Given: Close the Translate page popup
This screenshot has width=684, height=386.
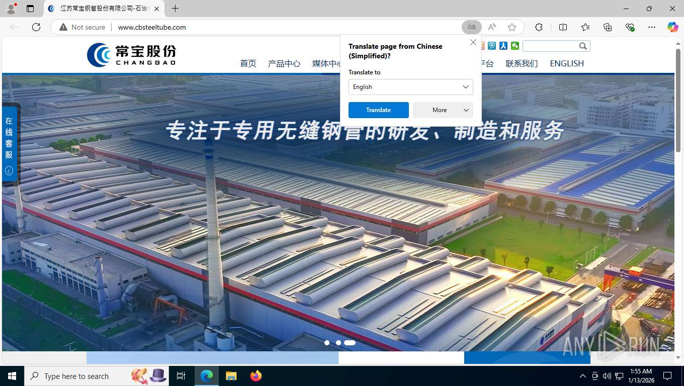Looking at the screenshot, I should pos(473,42).
